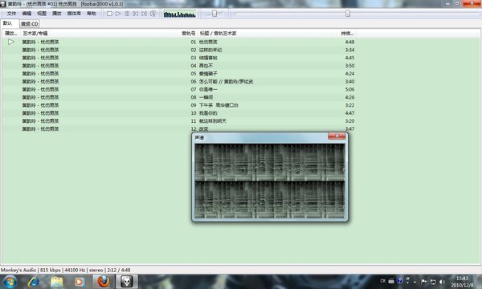Image resolution: width=482 pixels, height=289 pixels.
Task: Click the random playback toolbar button
Action: click(153, 14)
